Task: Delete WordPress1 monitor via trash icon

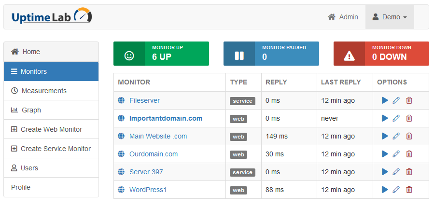Action: pos(409,190)
